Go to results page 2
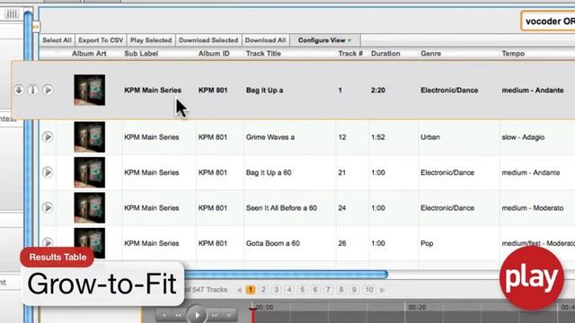Screen dimensions: 575x323 [263, 290]
